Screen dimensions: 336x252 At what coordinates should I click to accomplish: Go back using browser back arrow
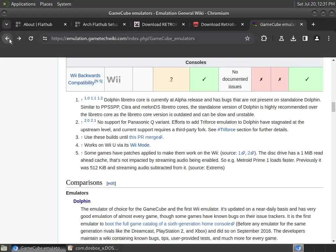pyautogui.click(x=7, y=38)
